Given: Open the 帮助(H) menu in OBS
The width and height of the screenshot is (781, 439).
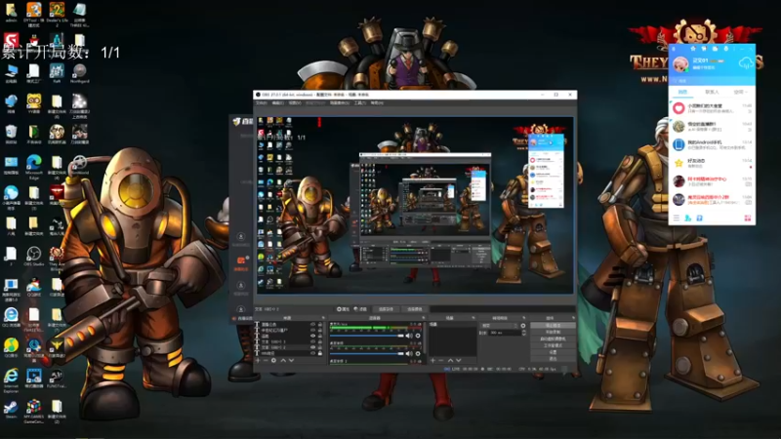Looking at the screenshot, I should (x=377, y=103).
